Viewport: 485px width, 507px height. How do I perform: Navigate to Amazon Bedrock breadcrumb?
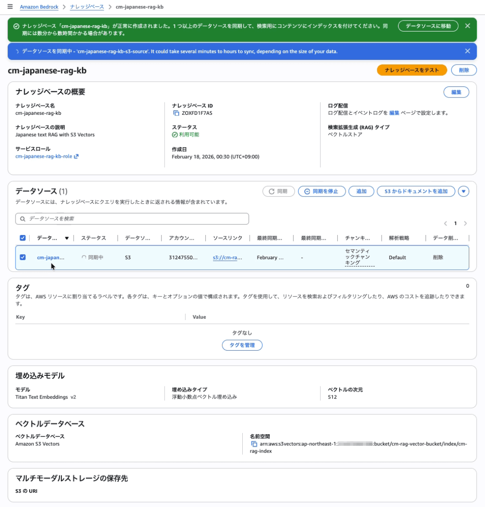tap(39, 7)
